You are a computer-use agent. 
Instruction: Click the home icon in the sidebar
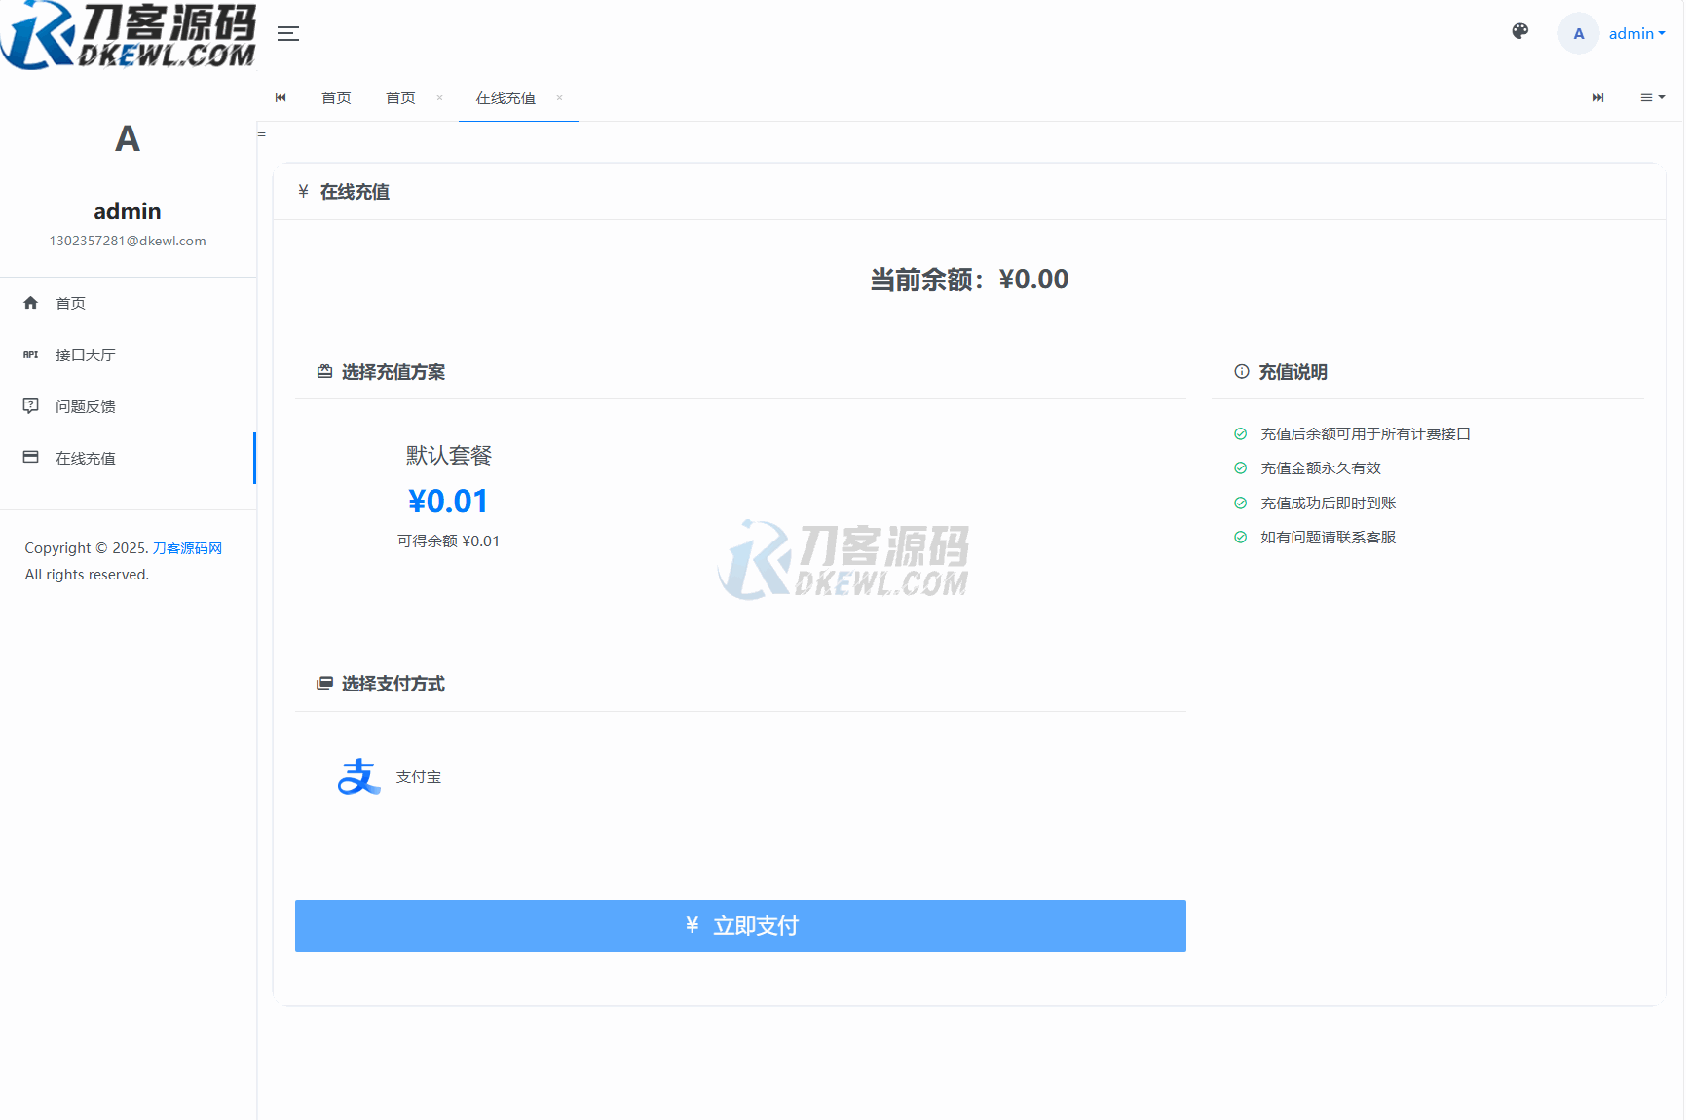pos(31,303)
